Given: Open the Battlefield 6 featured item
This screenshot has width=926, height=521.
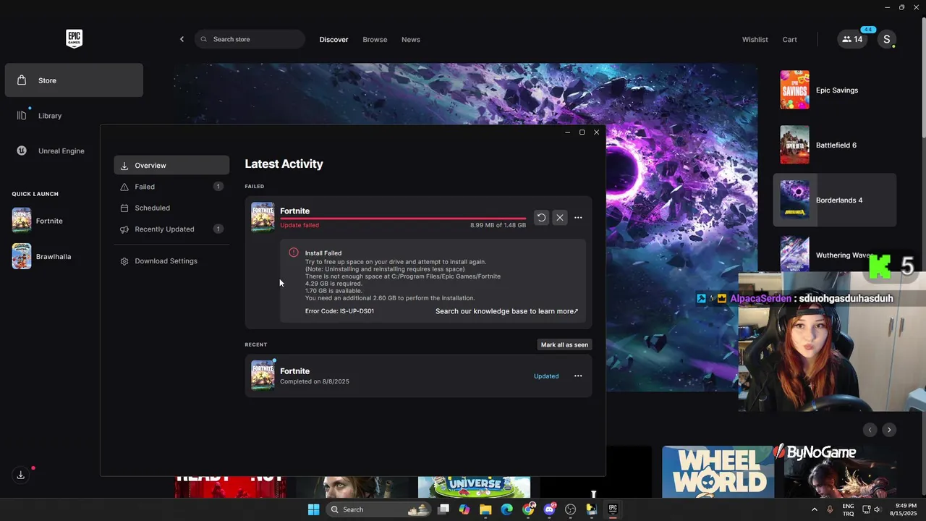Looking at the screenshot, I should [835, 145].
